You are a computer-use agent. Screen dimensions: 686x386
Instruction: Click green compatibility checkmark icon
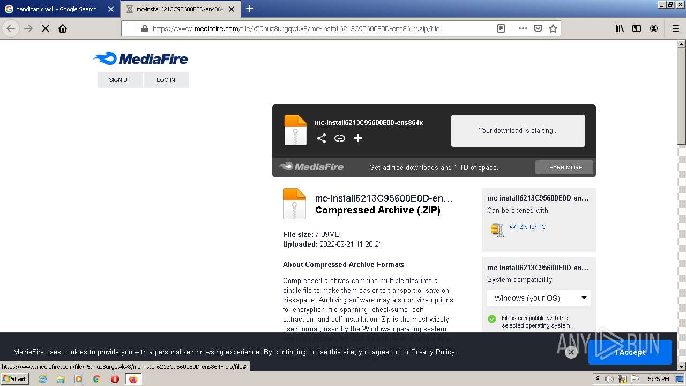coord(492,319)
